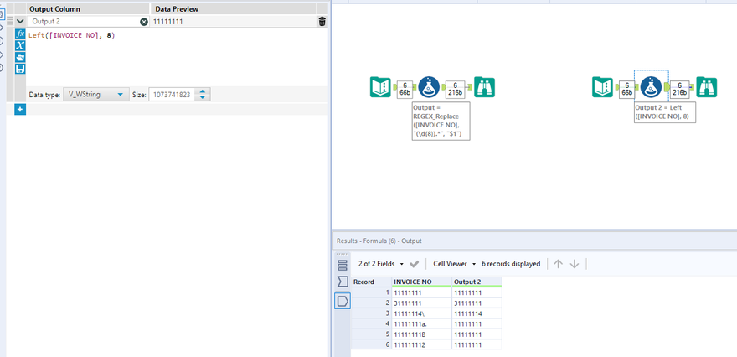
Task: Click the Output 2 column name field
Action: tap(85, 22)
